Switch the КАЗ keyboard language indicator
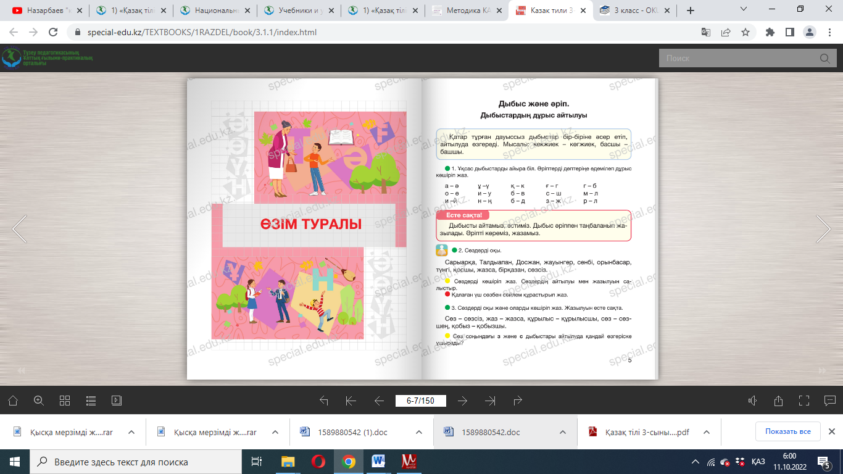The width and height of the screenshot is (843, 474). (758, 462)
